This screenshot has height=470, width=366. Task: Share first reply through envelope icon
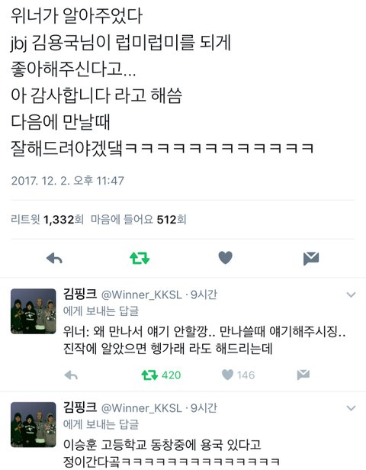click(303, 375)
